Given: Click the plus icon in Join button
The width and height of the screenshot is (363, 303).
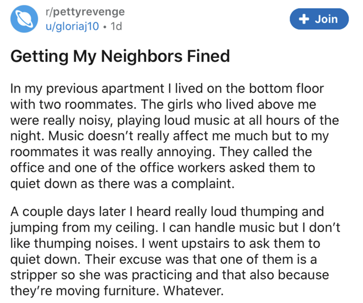Looking at the screenshot, I should [x=304, y=19].
